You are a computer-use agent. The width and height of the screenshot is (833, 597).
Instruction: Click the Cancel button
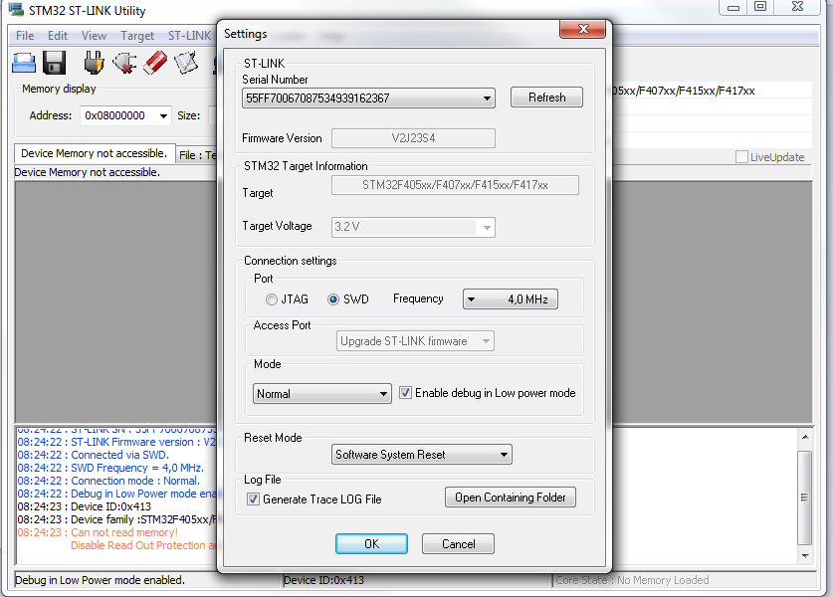pyautogui.click(x=458, y=544)
